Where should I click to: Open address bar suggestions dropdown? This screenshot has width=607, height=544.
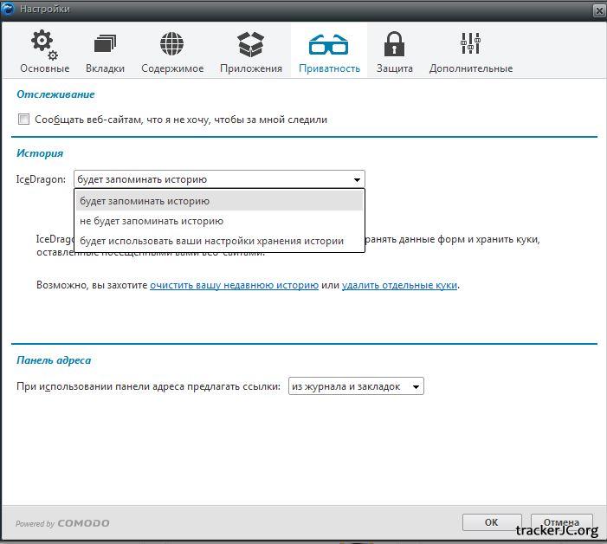click(355, 386)
